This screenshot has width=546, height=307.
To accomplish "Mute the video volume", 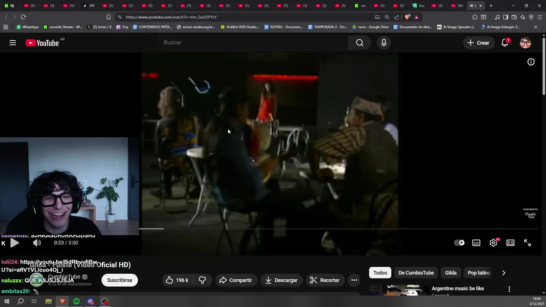I will pos(37,243).
